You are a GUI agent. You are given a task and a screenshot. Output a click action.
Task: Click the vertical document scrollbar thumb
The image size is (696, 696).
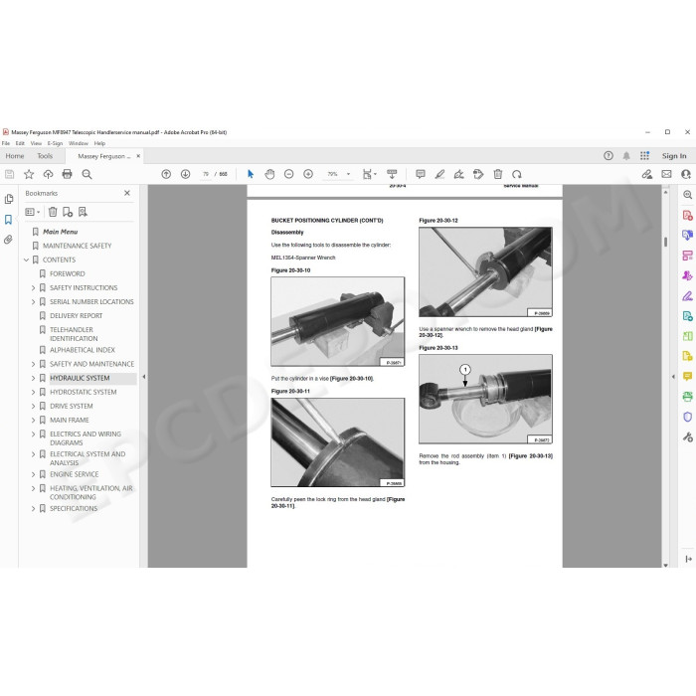click(x=665, y=242)
